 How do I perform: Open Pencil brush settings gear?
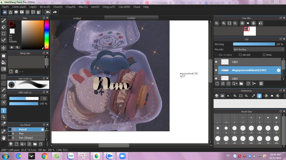(42, 129)
